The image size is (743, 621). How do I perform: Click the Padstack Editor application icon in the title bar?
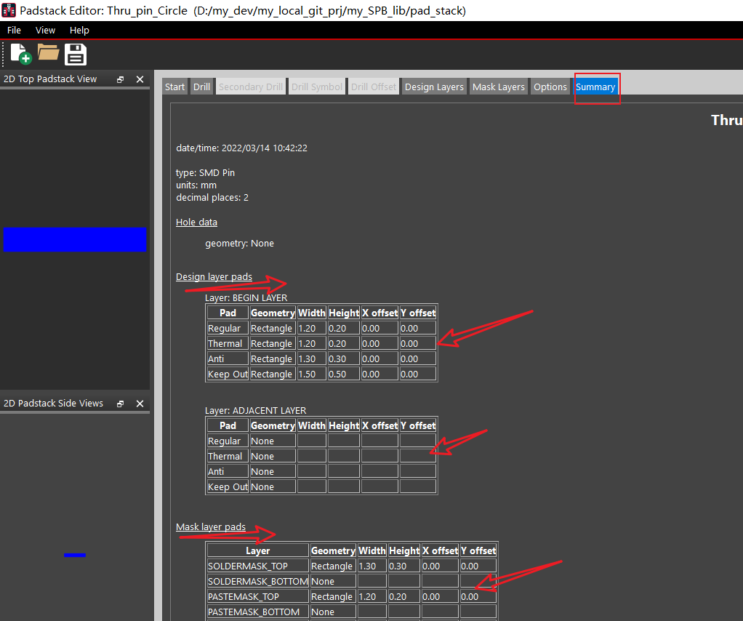[9, 10]
